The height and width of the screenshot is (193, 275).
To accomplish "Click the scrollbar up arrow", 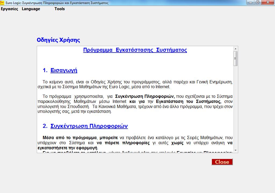I will click(236, 48).
